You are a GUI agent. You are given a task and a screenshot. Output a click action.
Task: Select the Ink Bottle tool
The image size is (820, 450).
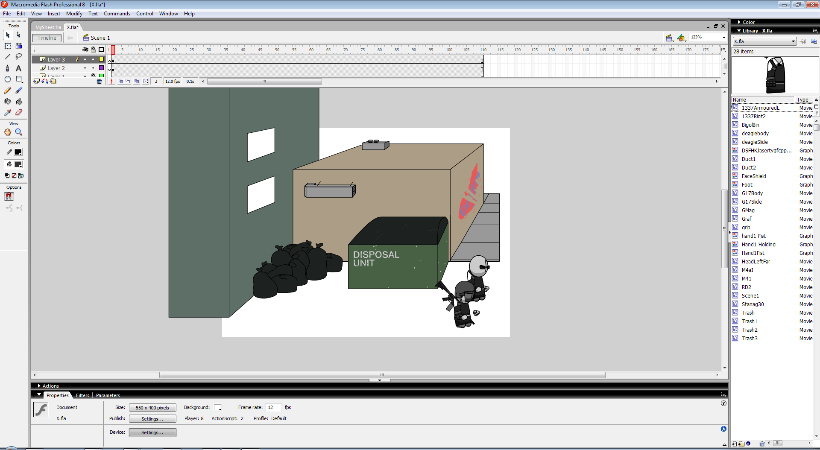8,101
